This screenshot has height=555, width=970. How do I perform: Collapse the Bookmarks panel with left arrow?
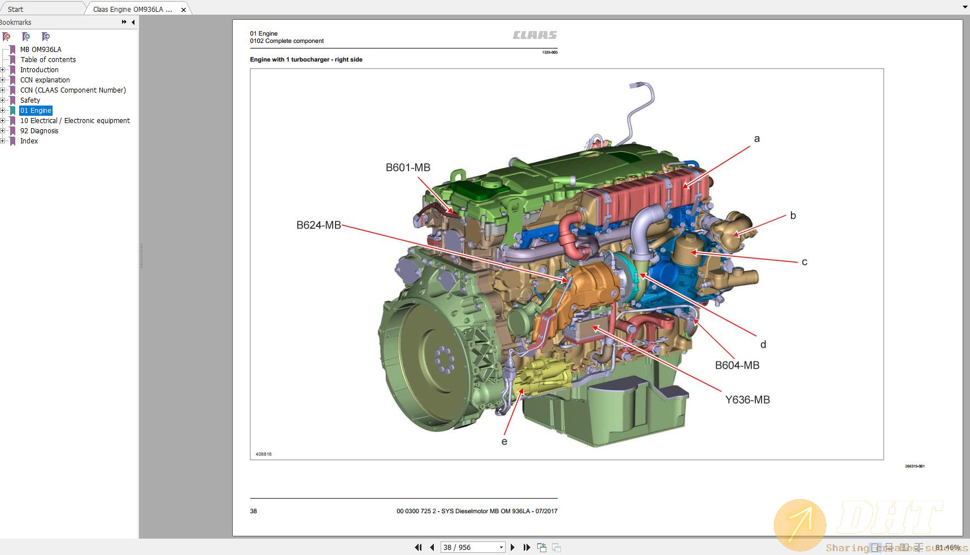[x=133, y=22]
